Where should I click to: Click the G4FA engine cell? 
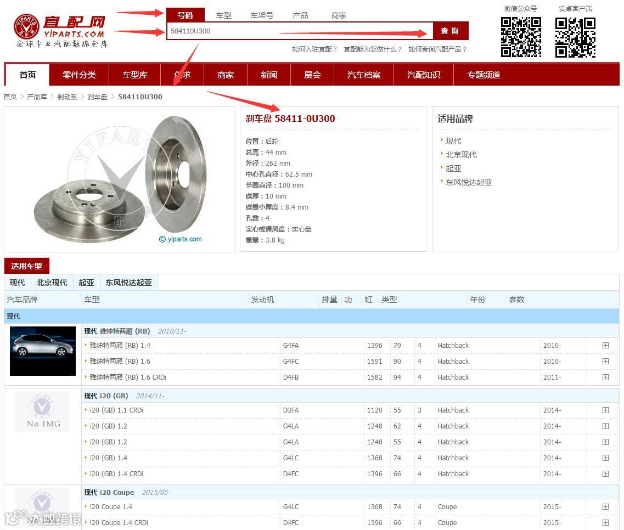click(290, 345)
